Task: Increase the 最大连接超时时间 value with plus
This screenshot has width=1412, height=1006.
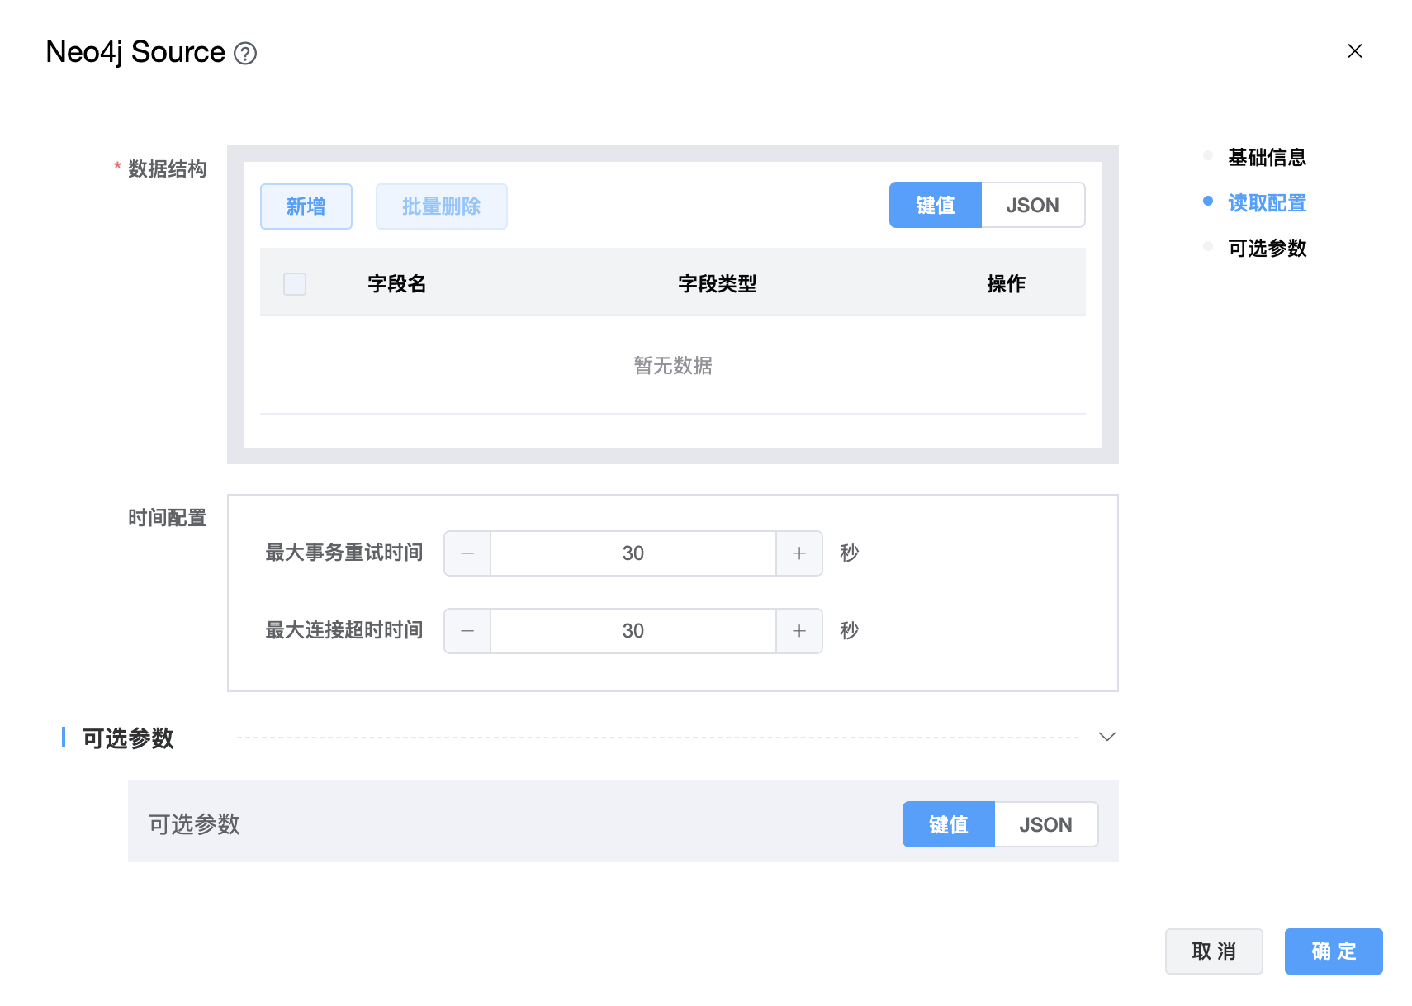Action: tap(798, 631)
